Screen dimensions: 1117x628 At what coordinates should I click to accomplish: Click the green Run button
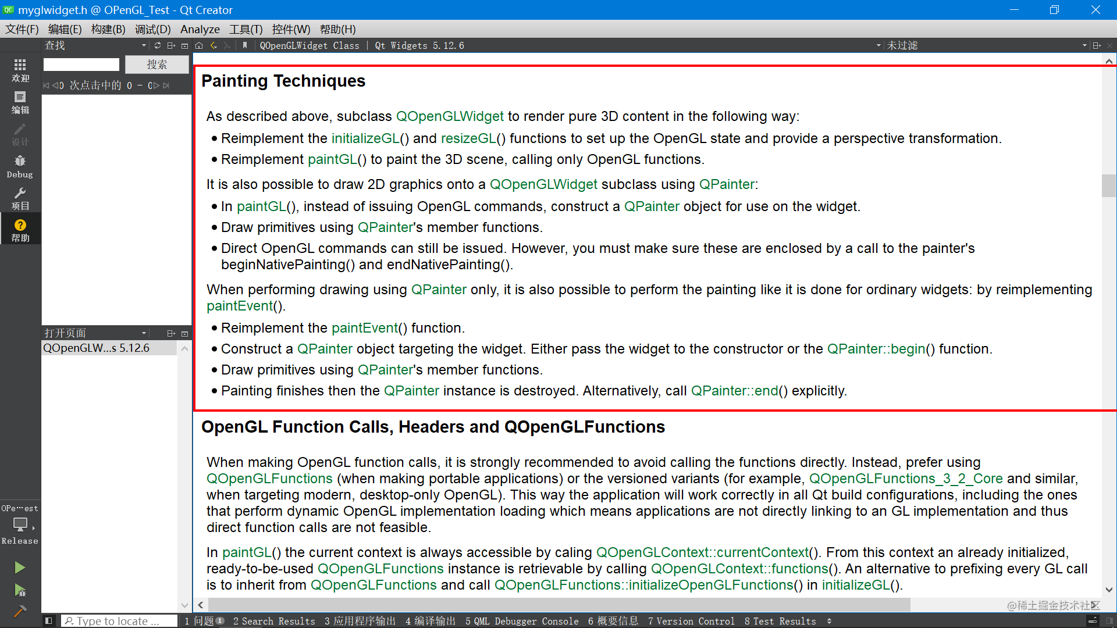pyautogui.click(x=20, y=568)
